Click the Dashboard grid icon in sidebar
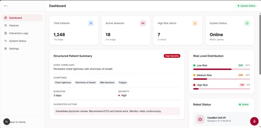The width and height of the screenshot is (261, 128). pos(6,18)
